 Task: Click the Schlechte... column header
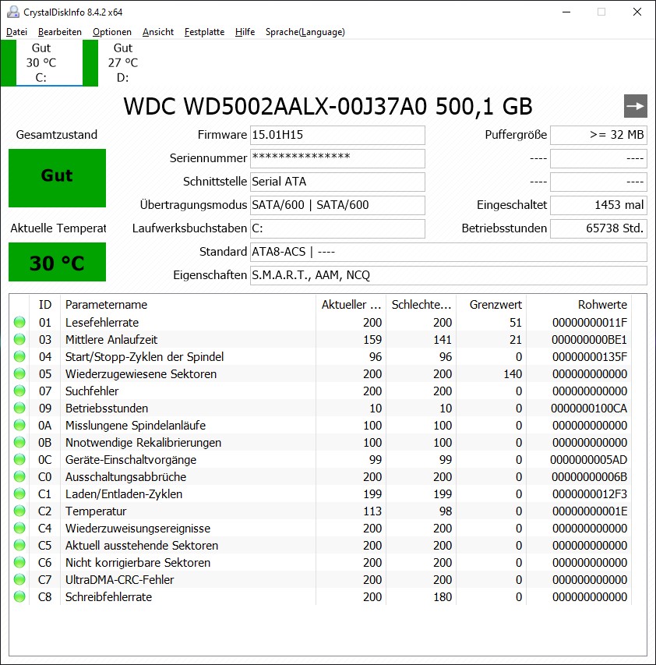[421, 305]
